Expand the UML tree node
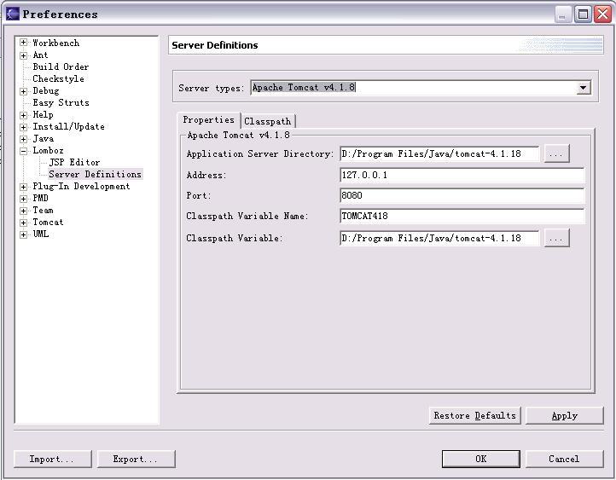Image resolution: width=616 pixels, height=480 pixels. (x=24, y=234)
